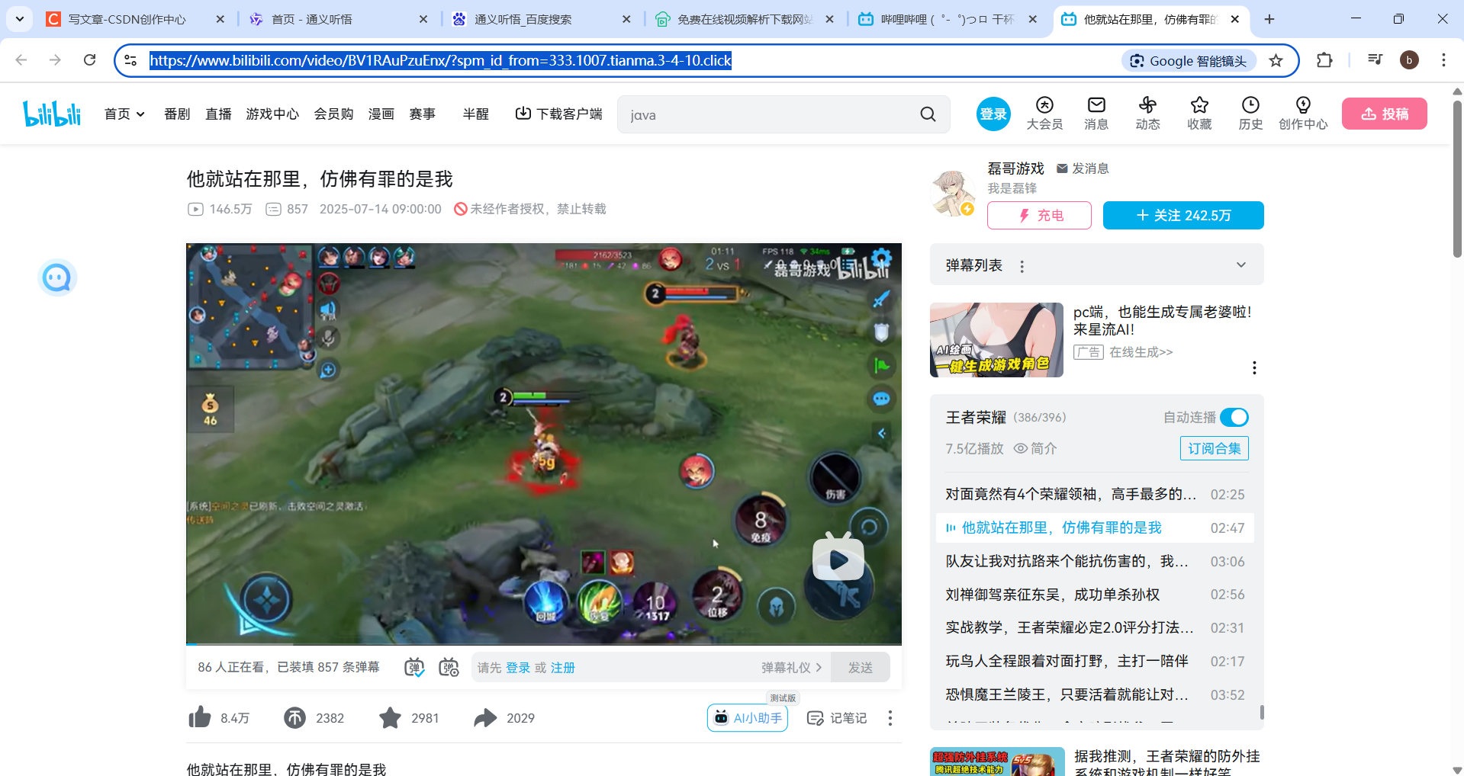The image size is (1464, 776).
Task: Open the video more-options three dots
Action: (890, 718)
